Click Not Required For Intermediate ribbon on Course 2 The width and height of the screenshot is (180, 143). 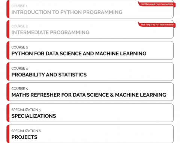tap(157, 25)
